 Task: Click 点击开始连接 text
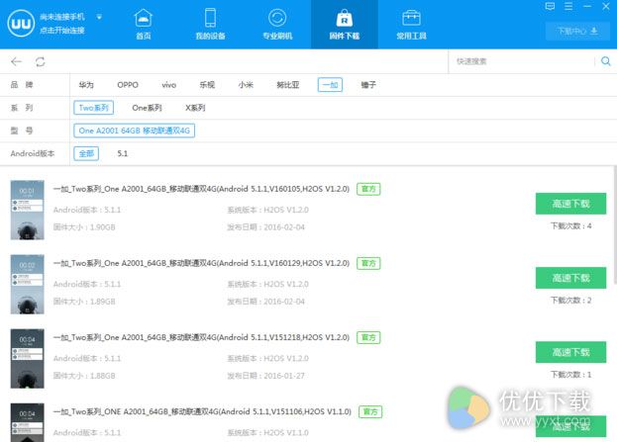point(62,31)
